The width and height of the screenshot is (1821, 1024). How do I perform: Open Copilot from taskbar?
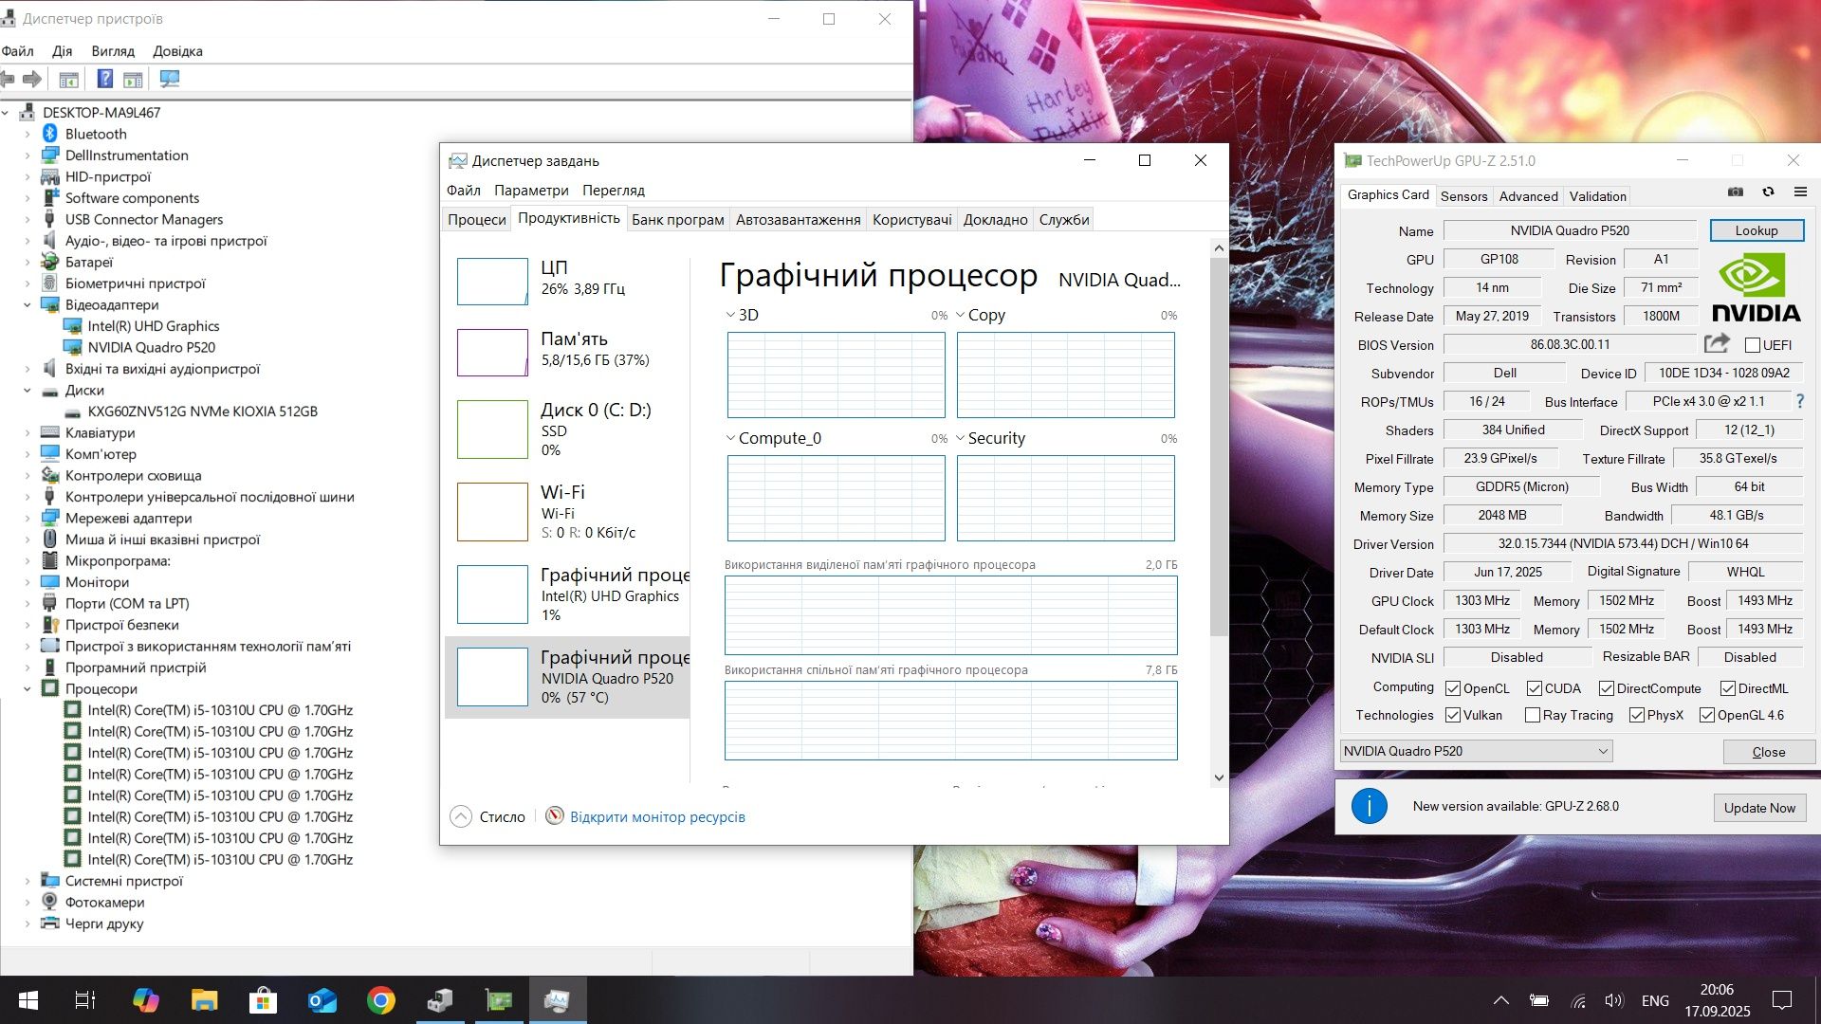(145, 1000)
